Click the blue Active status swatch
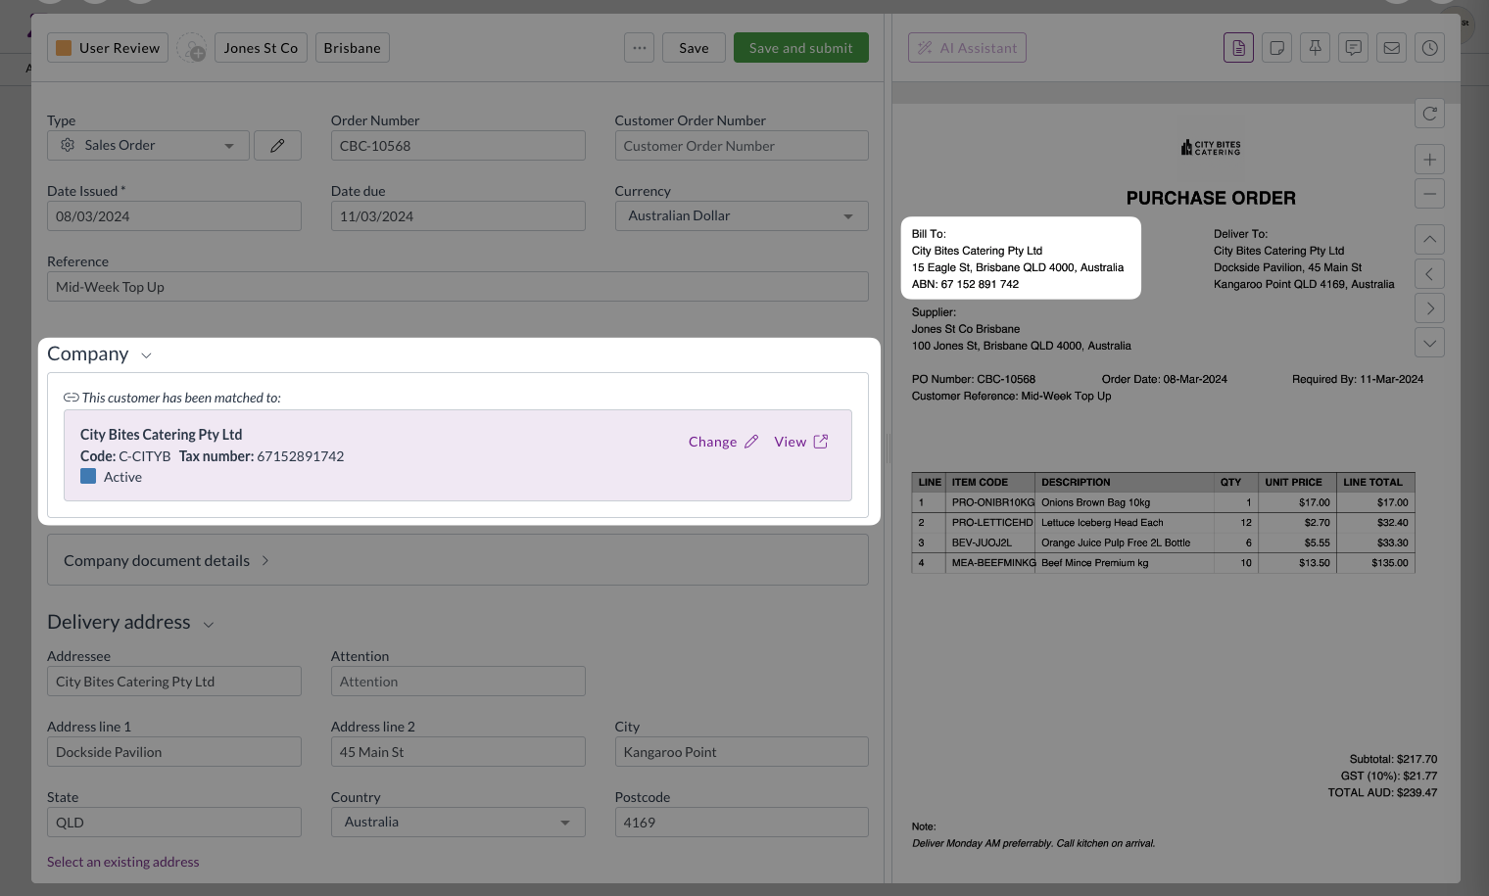Screen dimensions: 1489x896 88,476
